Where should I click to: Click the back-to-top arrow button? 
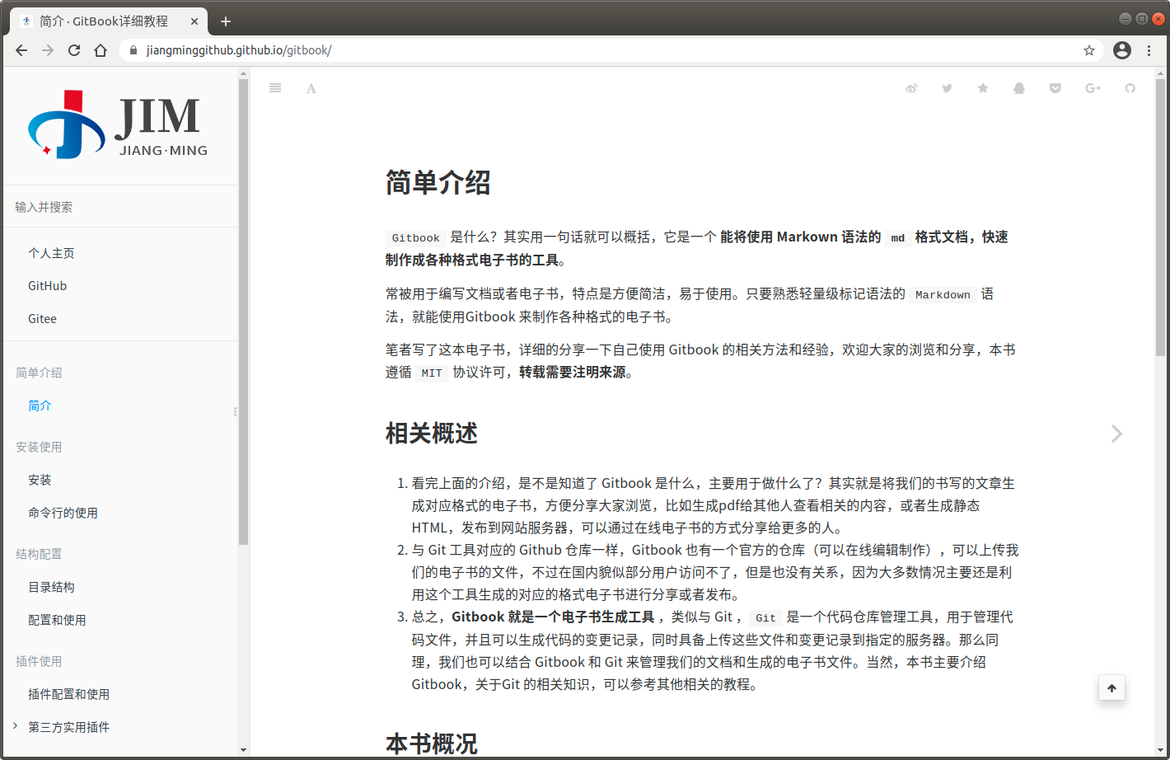(x=1111, y=688)
